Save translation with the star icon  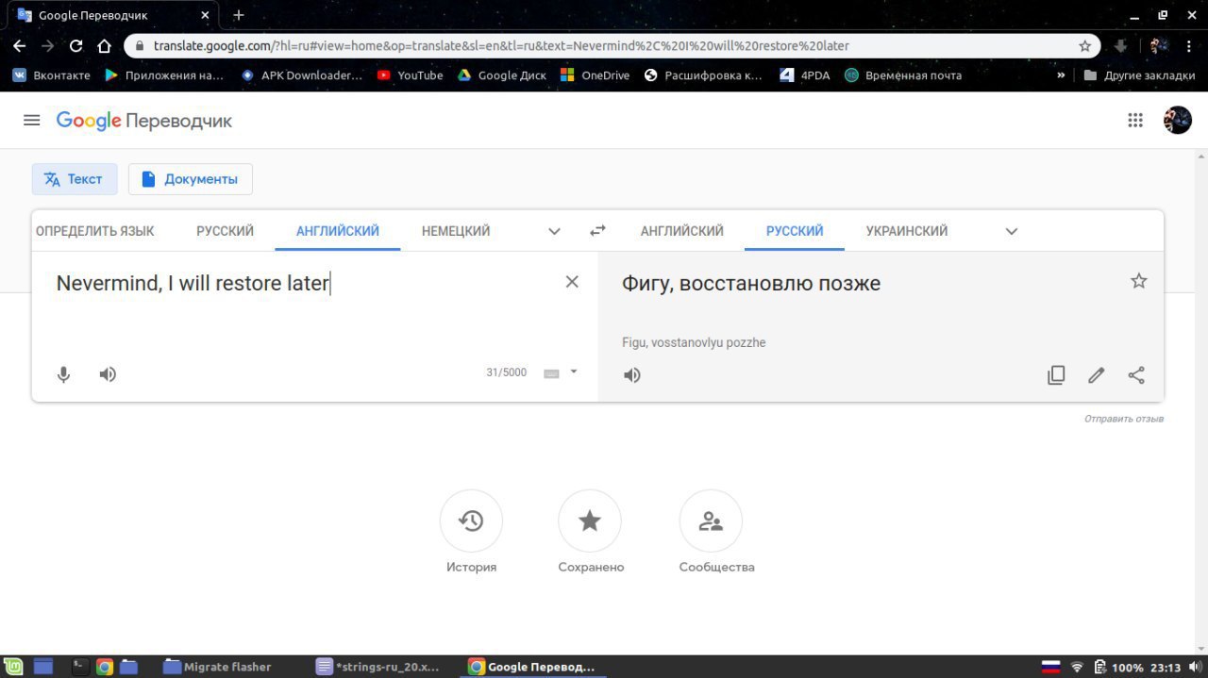click(x=1139, y=281)
